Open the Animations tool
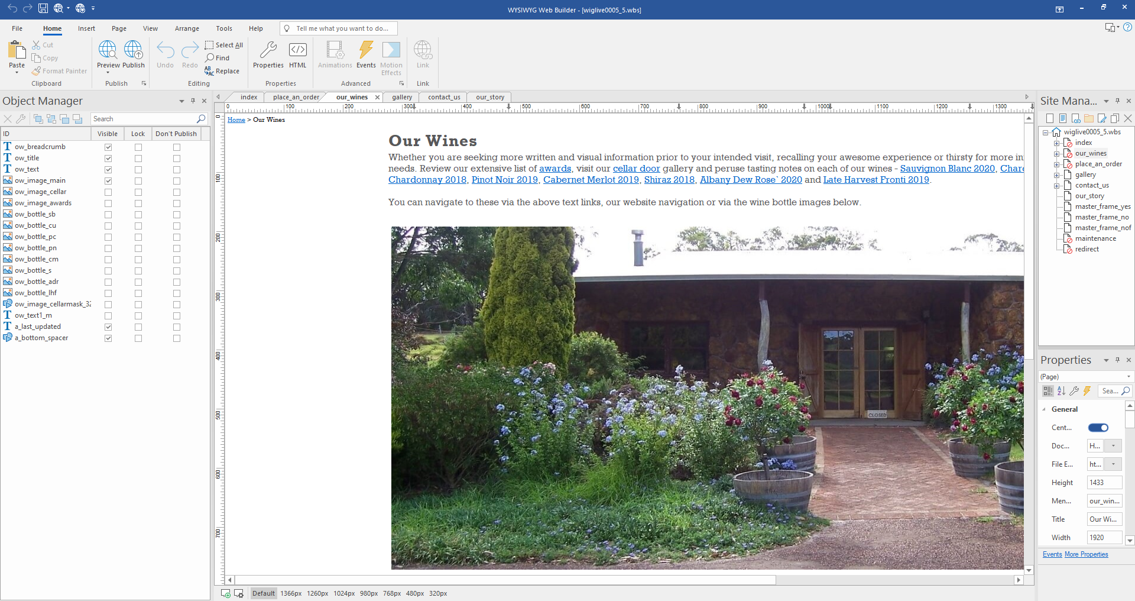 tap(334, 56)
